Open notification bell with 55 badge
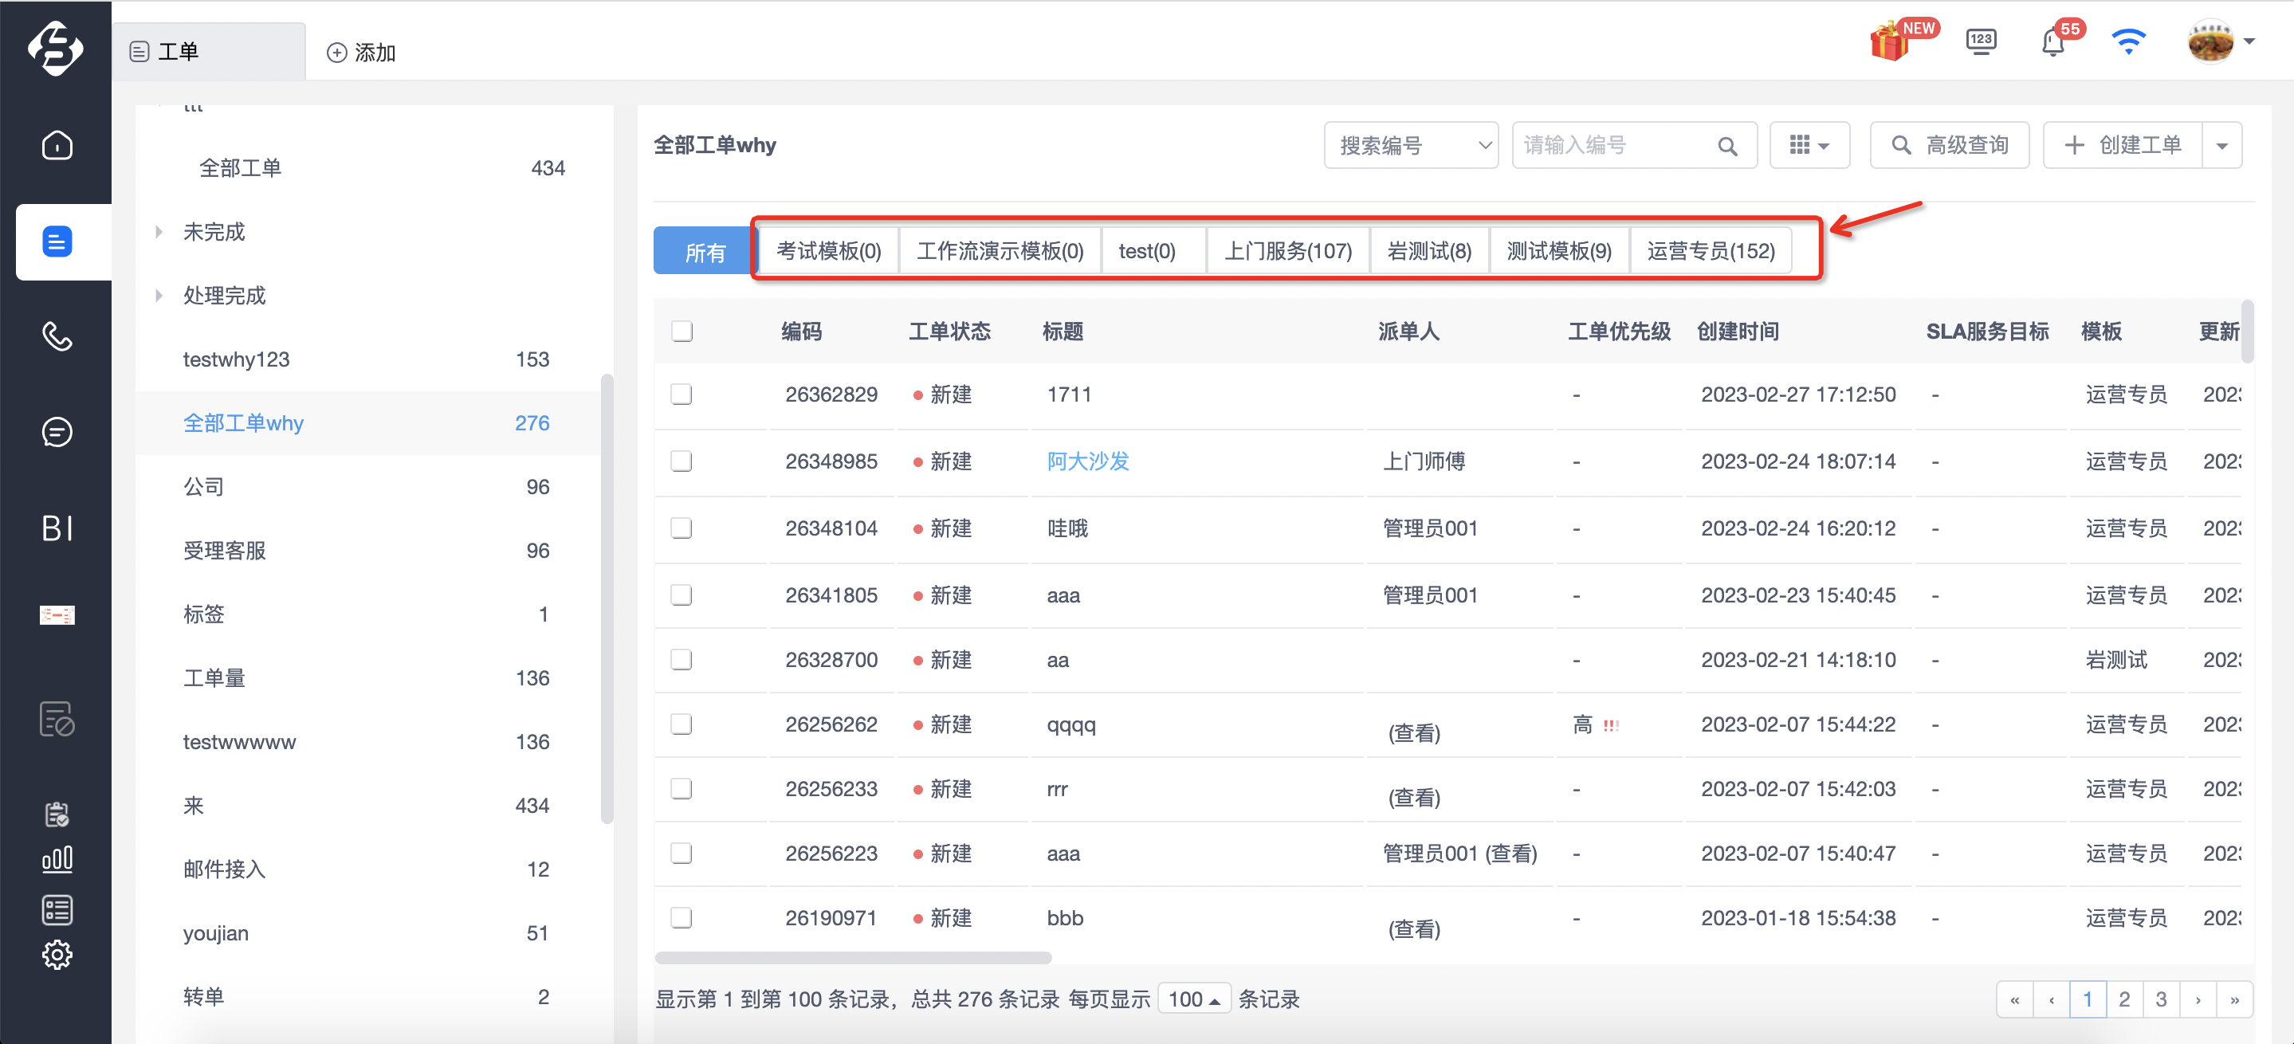The height and width of the screenshot is (1044, 2294). click(2053, 41)
